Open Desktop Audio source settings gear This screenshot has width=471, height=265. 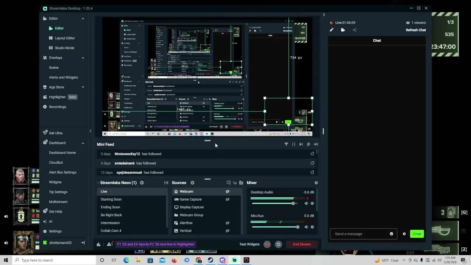[x=312, y=203]
